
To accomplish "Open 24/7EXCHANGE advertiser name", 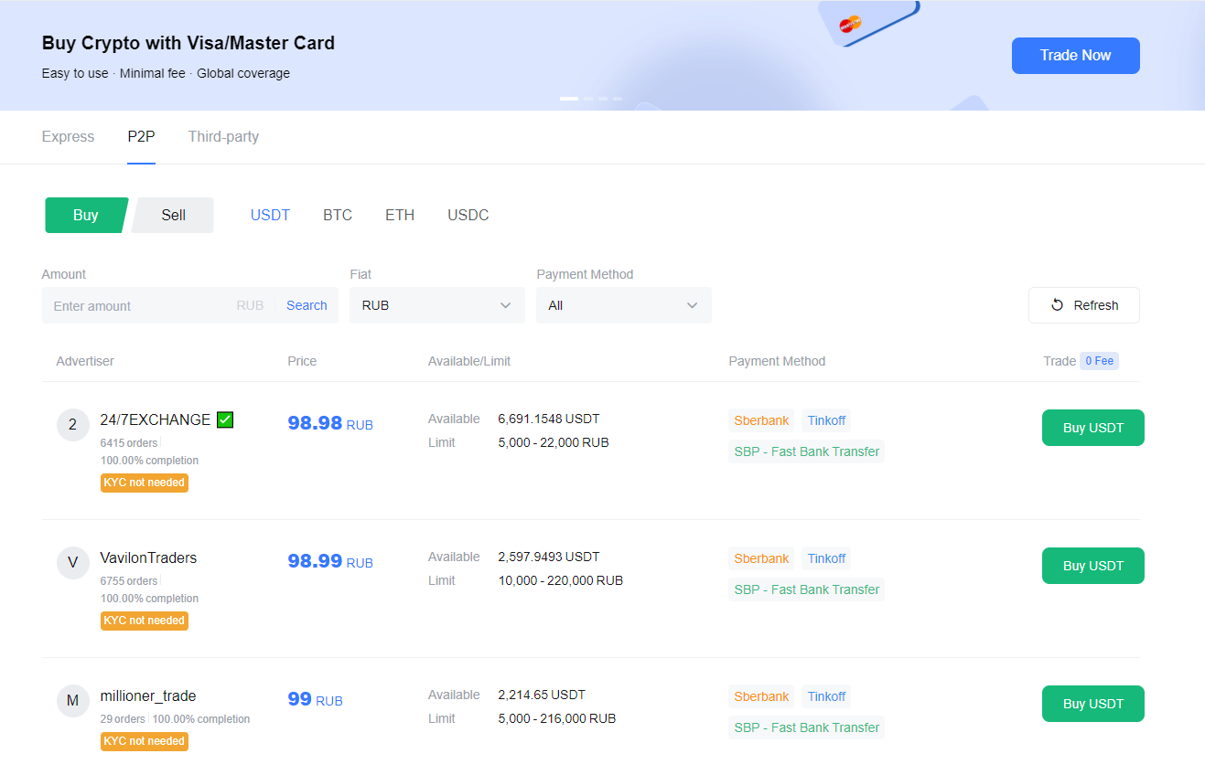I will pos(156,419).
